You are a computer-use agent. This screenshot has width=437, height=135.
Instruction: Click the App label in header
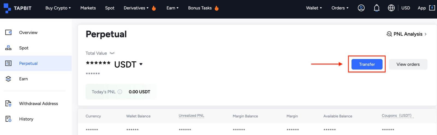pyautogui.click(x=422, y=8)
